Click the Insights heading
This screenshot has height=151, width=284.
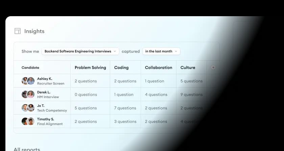click(34, 31)
